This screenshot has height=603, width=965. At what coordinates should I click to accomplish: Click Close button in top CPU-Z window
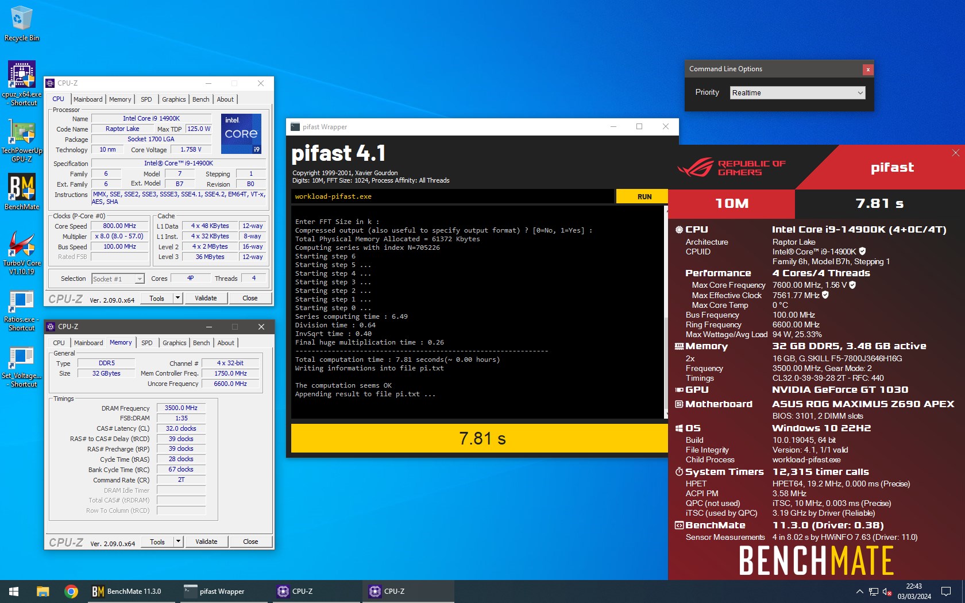[250, 298]
